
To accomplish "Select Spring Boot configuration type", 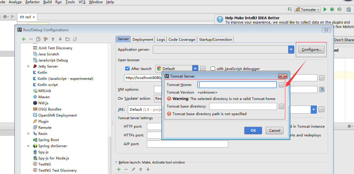I will (x=46, y=140).
